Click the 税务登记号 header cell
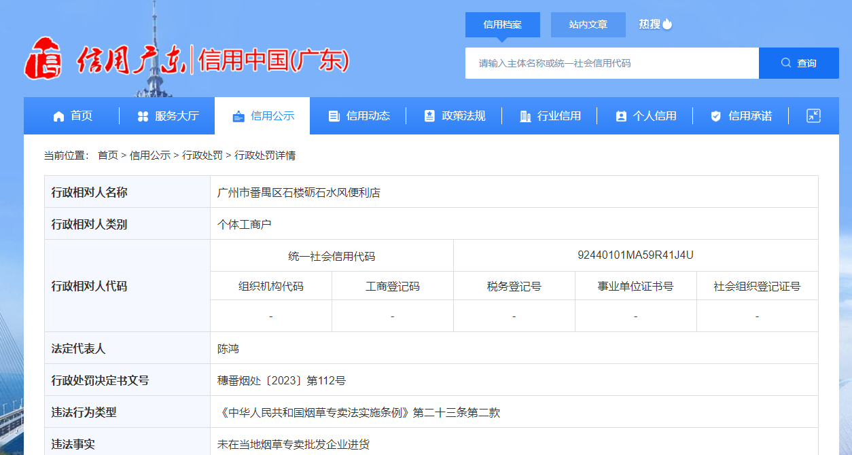Viewport: 852px width, 455px height. click(x=514, y=287)
